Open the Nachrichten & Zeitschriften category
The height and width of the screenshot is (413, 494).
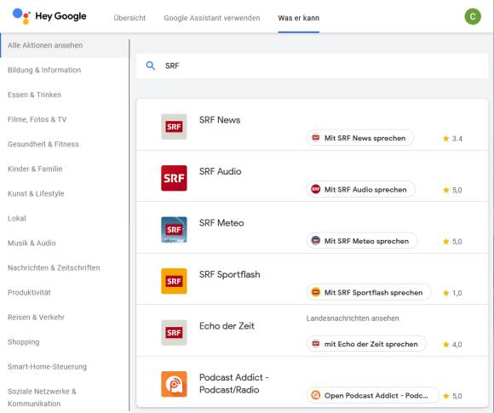click(54, 267)
